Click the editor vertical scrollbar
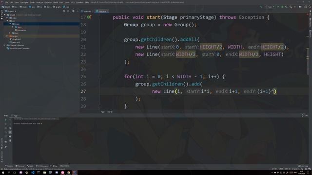Viewport: 312px width, 175px height. tap(308, 62)
